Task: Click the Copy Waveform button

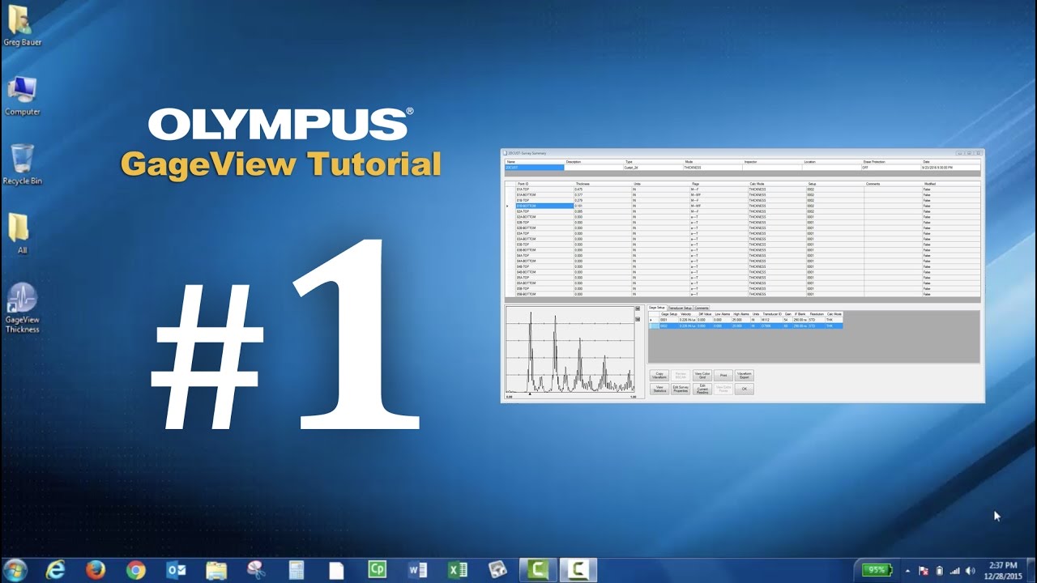Action: 659,376
